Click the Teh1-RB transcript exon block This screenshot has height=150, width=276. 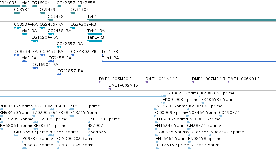click(x=95, y=41)
